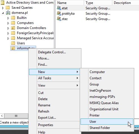
Task: Select the Domain Controllers tree label
Action: [x=32, y=28]
